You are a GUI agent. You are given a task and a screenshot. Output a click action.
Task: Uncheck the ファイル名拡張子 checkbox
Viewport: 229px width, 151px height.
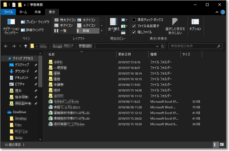pyautogui.click(x=134, y=26)
